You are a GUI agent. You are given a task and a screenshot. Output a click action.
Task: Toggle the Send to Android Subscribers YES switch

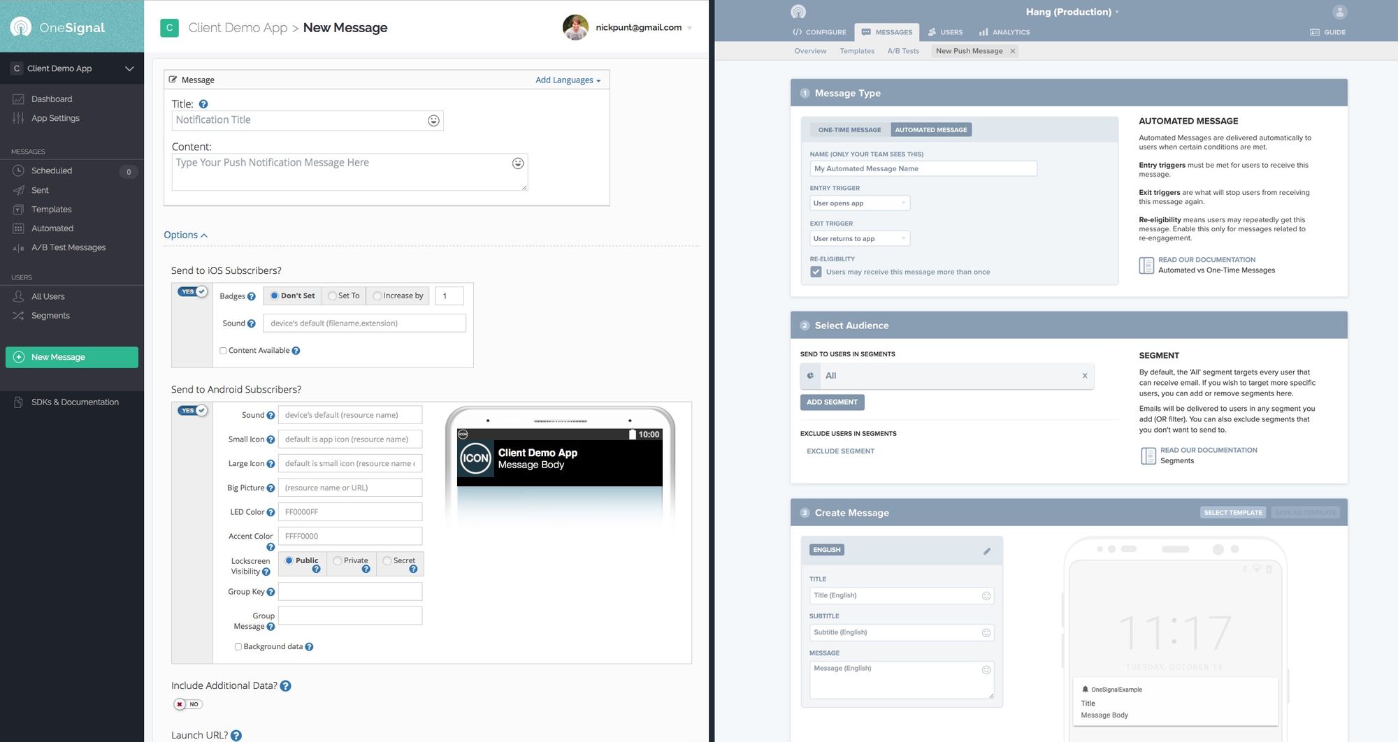pos(192,410)
